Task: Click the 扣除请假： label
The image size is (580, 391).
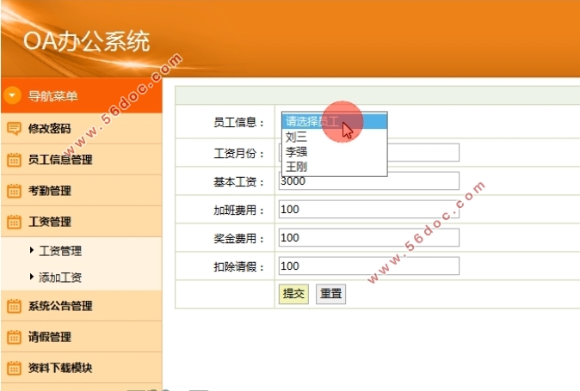Action: pyautogui.click(x=238, y=266)
